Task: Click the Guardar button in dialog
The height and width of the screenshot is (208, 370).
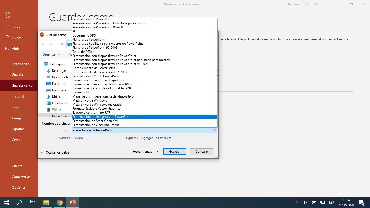Action: [175, 152]
